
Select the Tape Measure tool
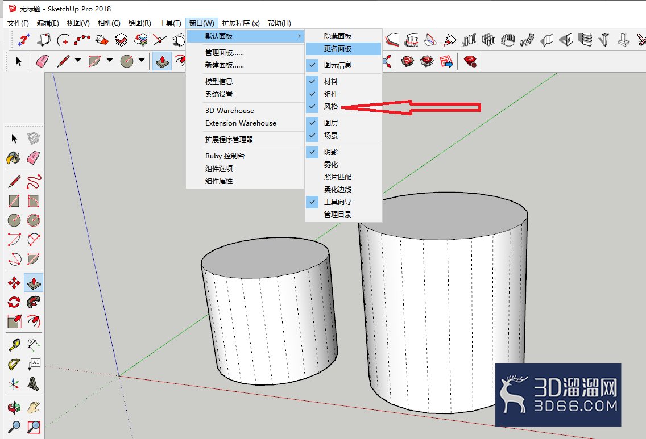tap(14, 345)
